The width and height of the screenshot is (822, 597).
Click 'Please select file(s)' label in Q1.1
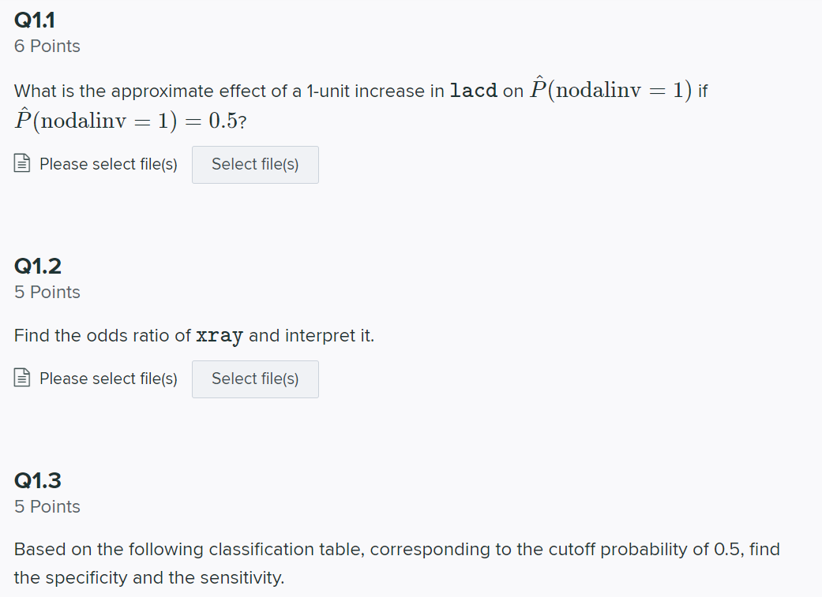tap(108, 164)
